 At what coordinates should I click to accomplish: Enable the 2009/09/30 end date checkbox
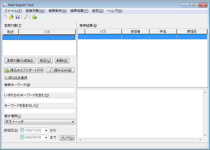pyautogui.click(x=22, y=138)
